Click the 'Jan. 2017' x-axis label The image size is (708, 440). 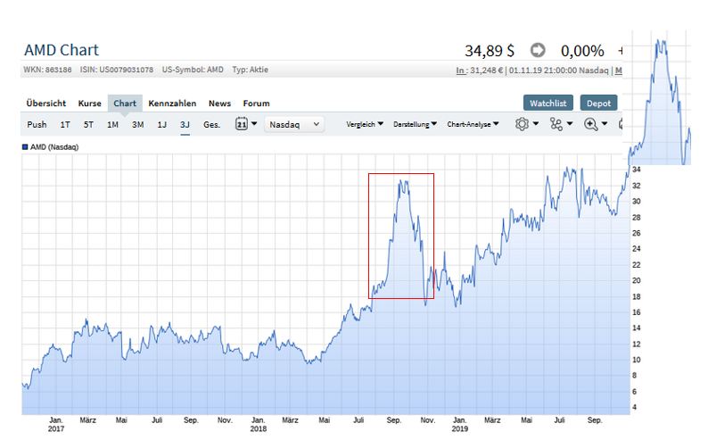click(x=56, y=424)
